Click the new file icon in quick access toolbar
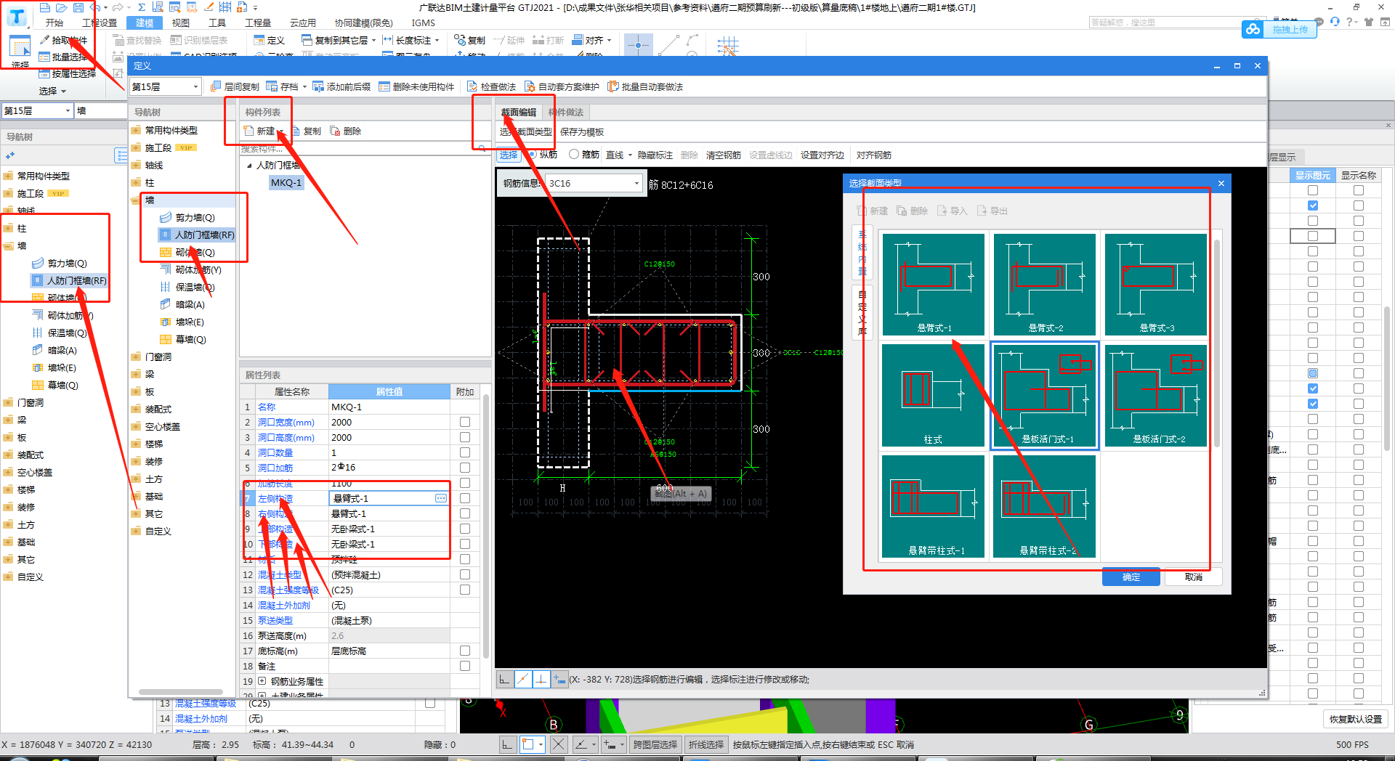 coord(45,7)
